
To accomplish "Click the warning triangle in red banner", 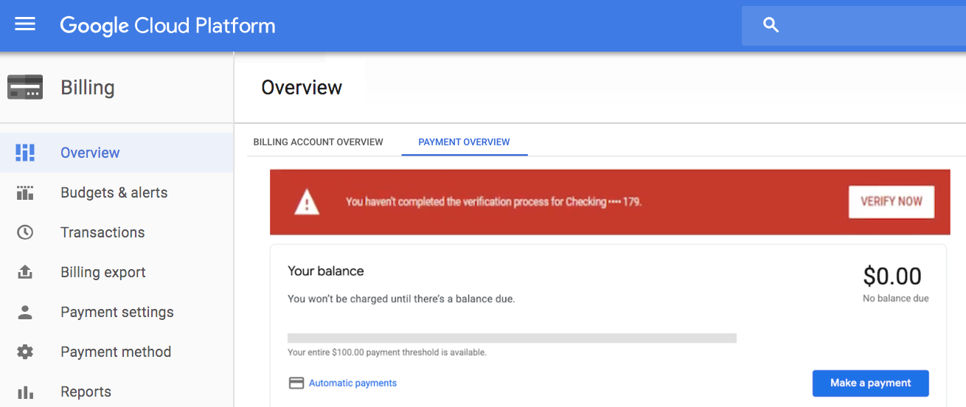I will point(307,201).
